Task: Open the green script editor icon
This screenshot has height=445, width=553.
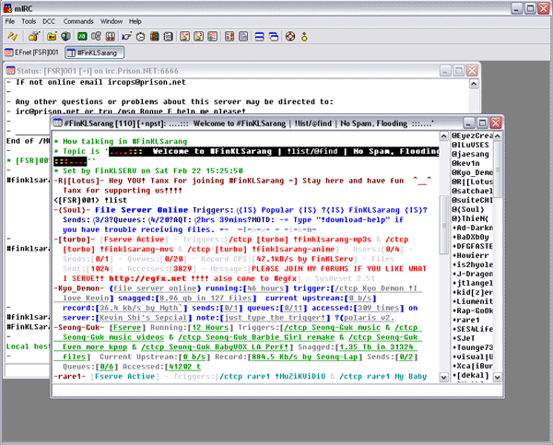Action: 81,36
